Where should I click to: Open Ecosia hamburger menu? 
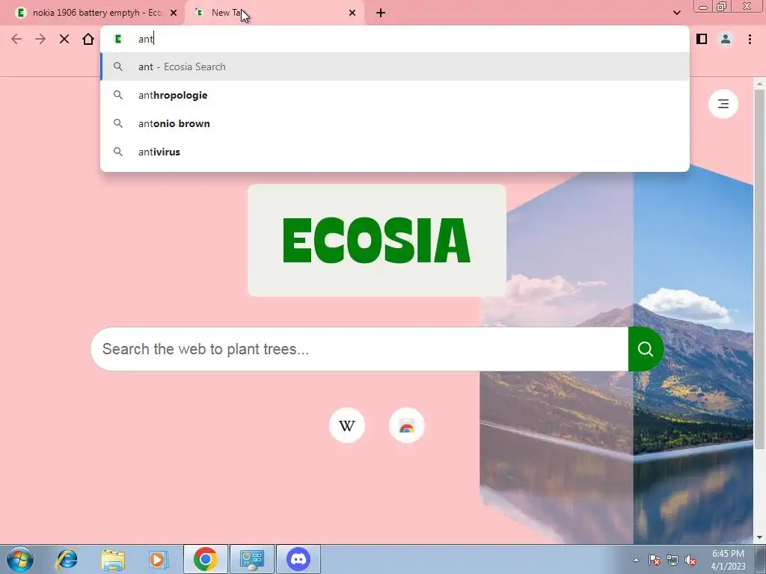coord(723,103)
